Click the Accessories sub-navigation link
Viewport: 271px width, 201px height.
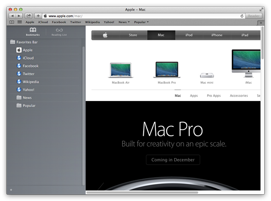click(238, 96)
